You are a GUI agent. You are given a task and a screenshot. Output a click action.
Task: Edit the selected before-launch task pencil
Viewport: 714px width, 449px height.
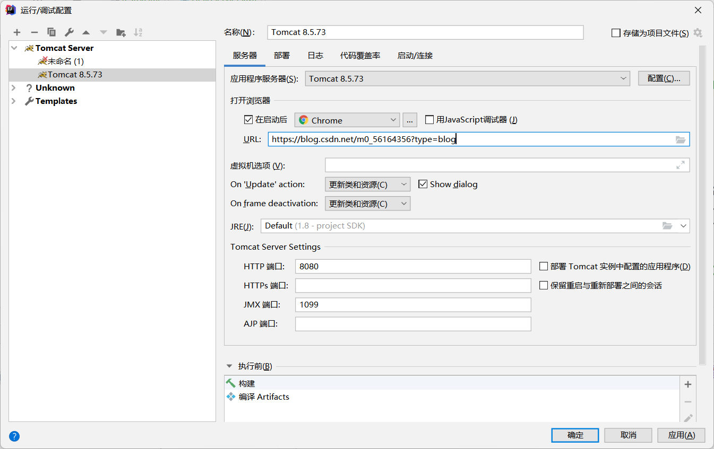coord(688,418)
